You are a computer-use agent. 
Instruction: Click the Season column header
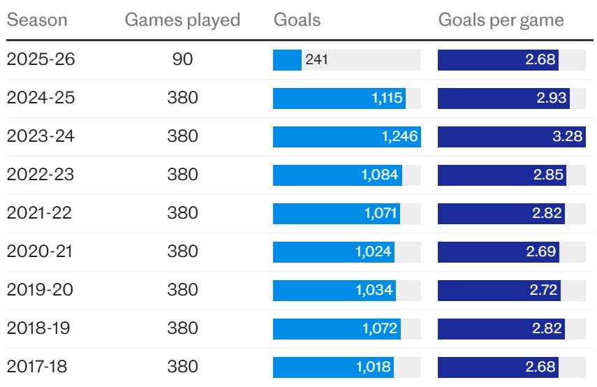(37, 20)
